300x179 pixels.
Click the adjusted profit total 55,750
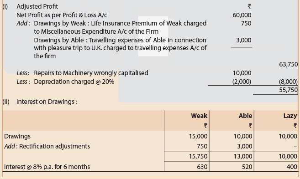tap(288, 90)
